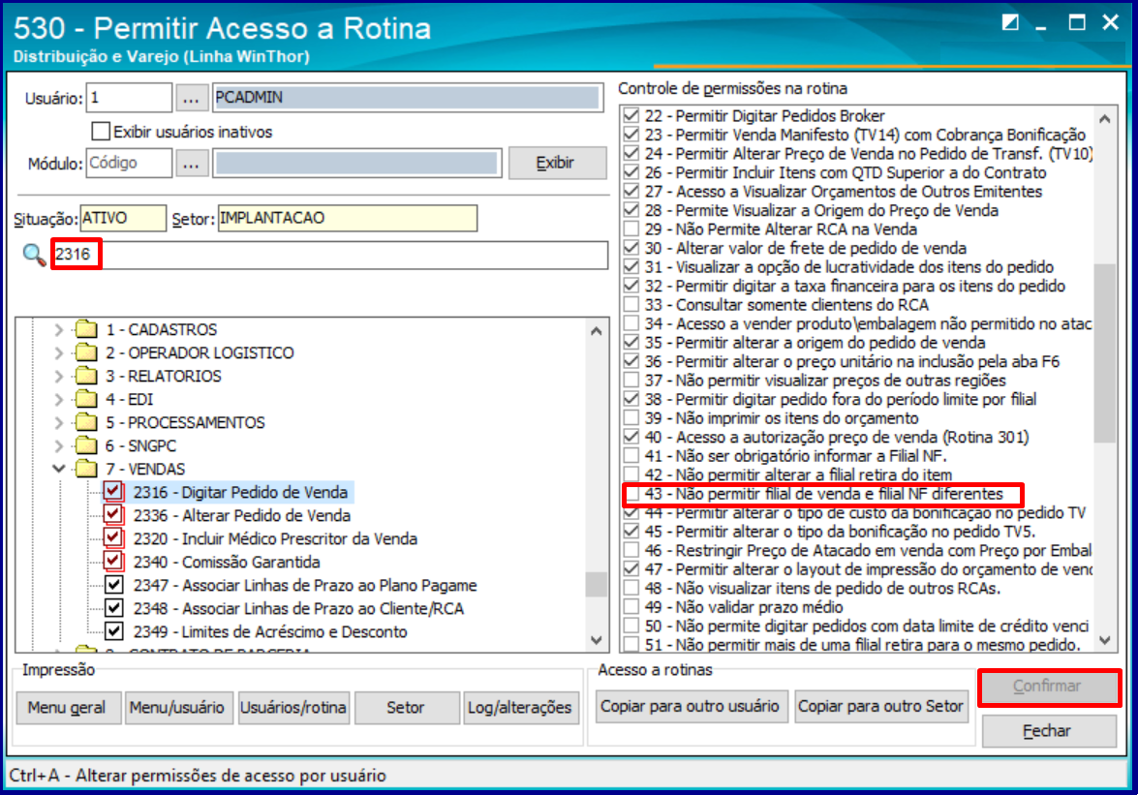This screenshot has width=1138, height=795.
Task: Click permissions list scroll up arrow
Action: click(x=1105, y=119)
